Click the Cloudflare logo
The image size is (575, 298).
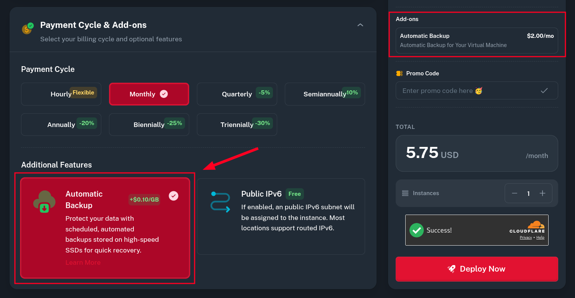point(527,227)
